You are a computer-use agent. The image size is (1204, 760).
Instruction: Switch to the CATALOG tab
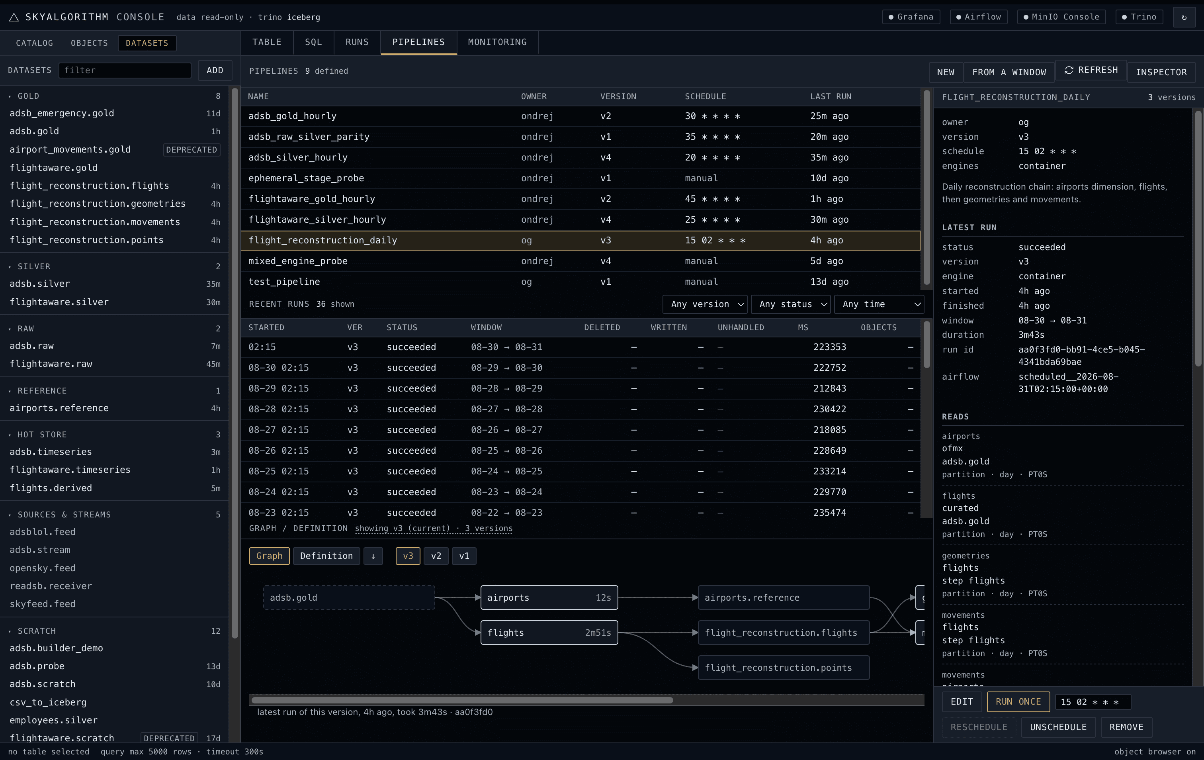35,43
